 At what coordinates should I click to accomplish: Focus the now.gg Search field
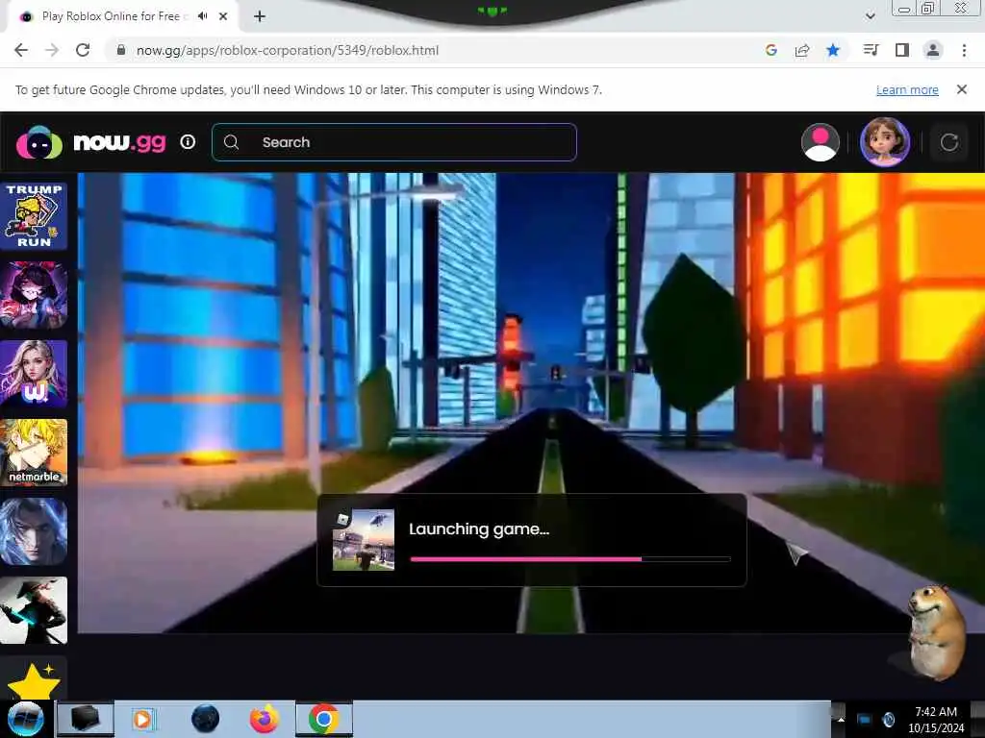[x=394, y=142]
